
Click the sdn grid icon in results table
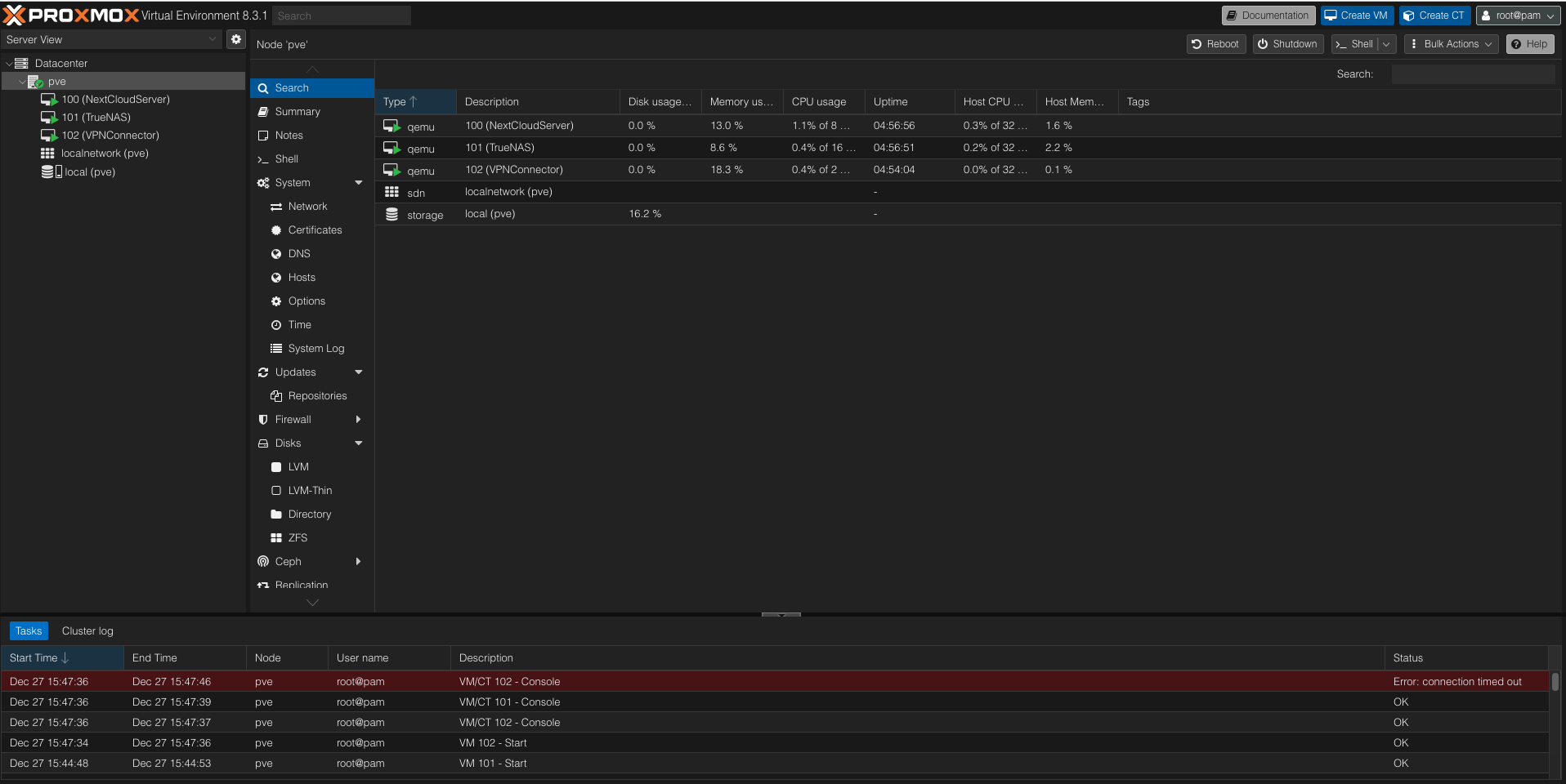point(391,192)
